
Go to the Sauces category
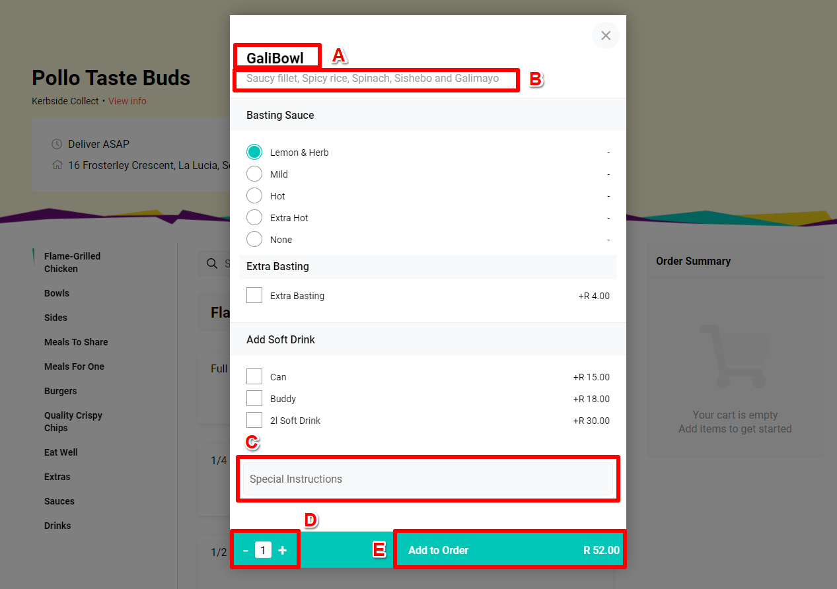(59, 501)
